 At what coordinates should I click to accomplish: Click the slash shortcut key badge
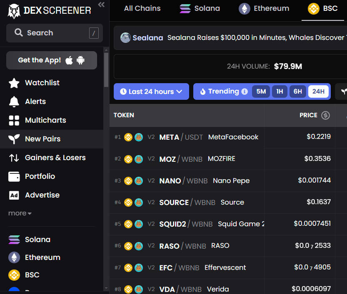[94, 33]
